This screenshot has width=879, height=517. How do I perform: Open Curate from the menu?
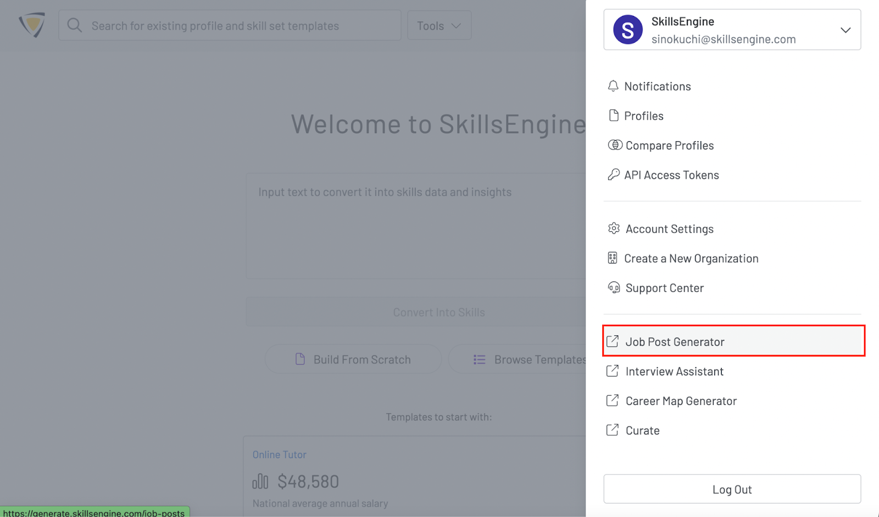pos(642,431)
